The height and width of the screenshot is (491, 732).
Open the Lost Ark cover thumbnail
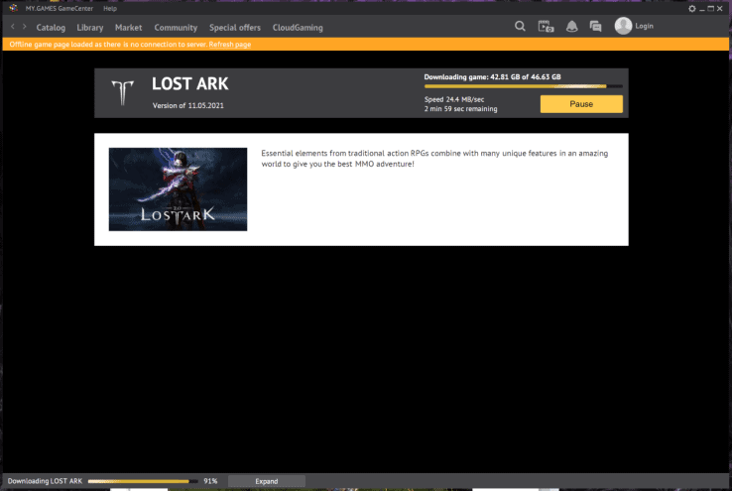[x=178, y=189]
